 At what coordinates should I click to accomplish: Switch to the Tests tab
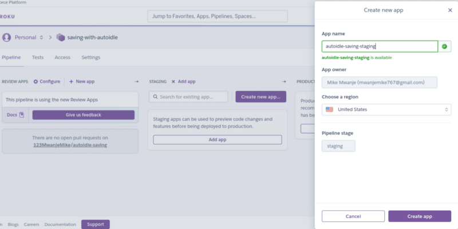point(38,57)
